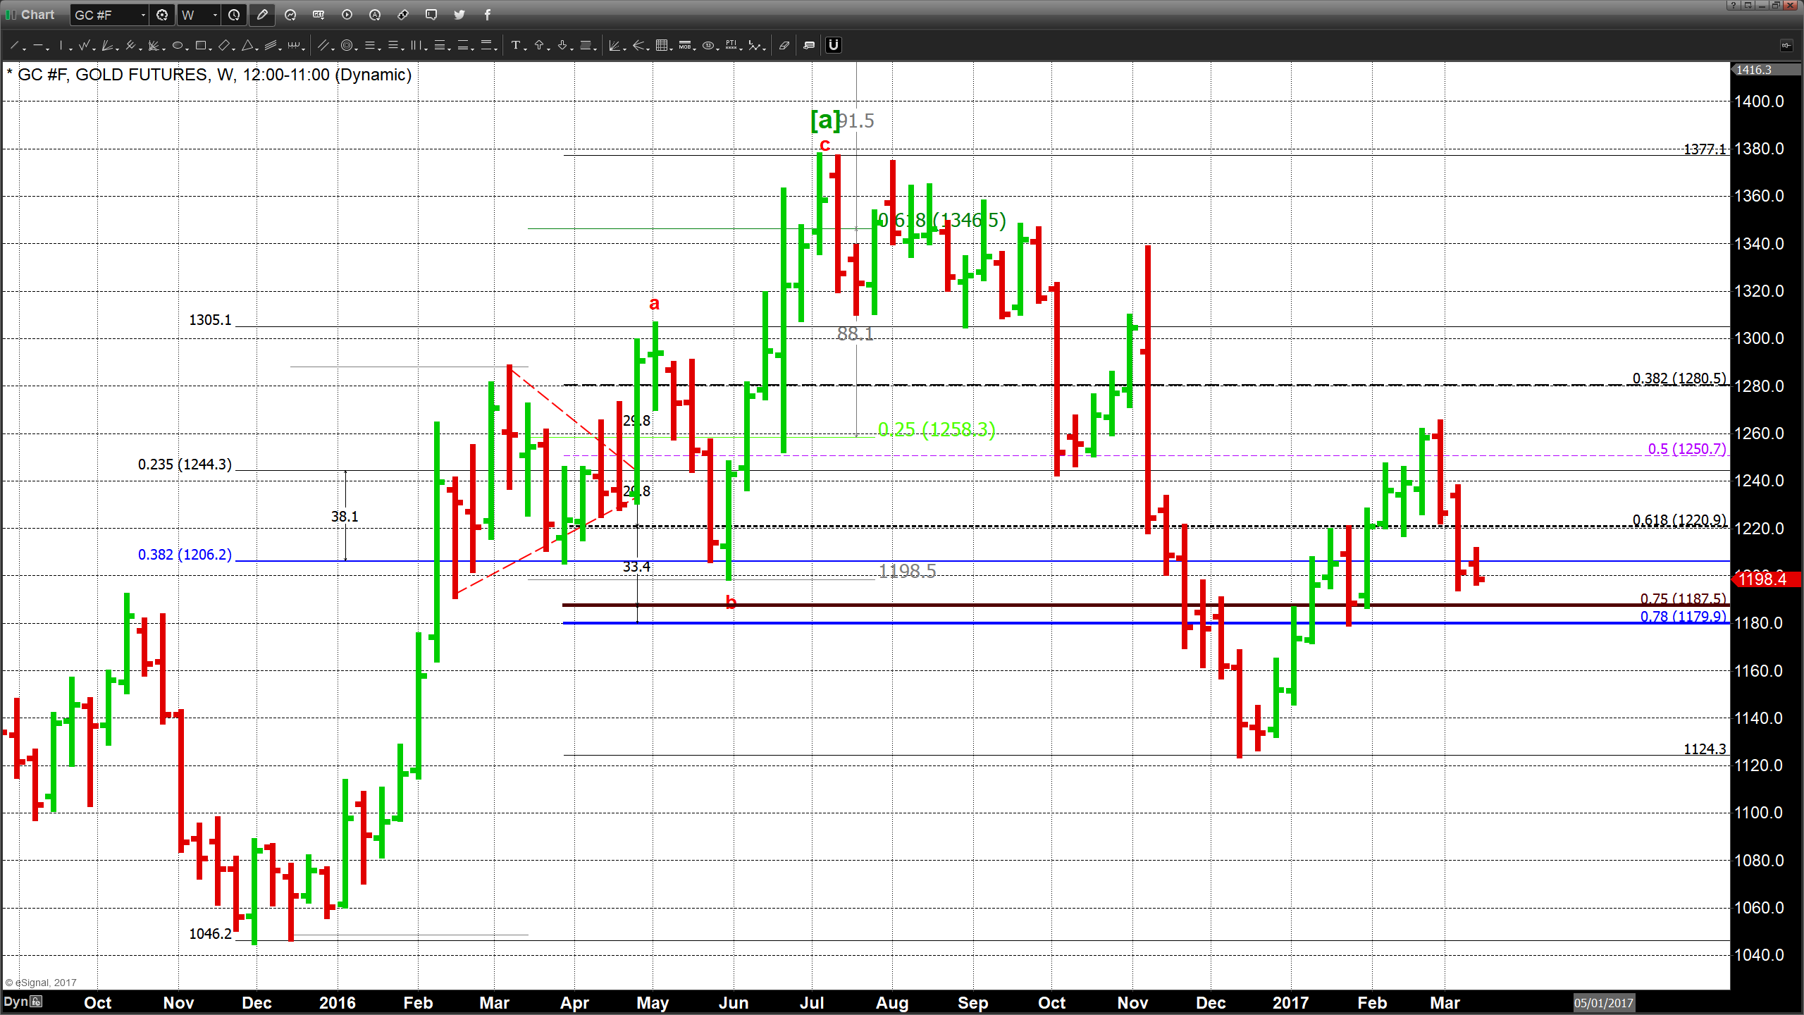Screen dimensions: 1804x1015
Task: Share chart on Twitter
Action: click(459, 15)
